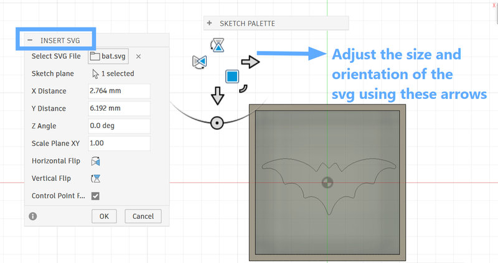Select the blue square planar move handle
This screenshot has height=263, width=498.
point(232,76)
